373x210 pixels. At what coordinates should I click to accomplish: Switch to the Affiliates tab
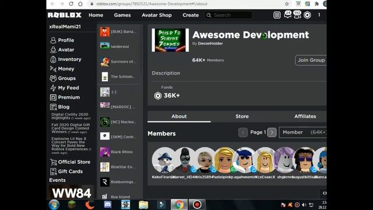(305, 117)
